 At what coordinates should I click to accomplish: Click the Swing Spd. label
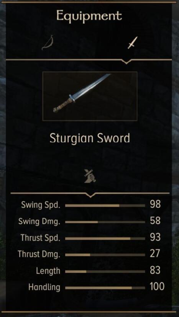click(x=41, y=206)
